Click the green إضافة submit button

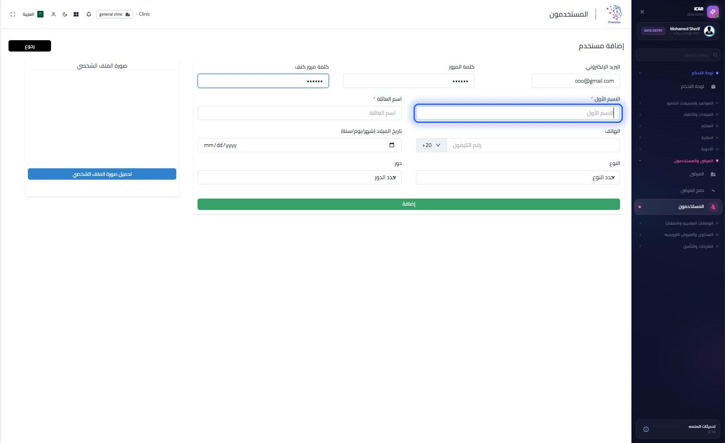[x=409, y=204]
